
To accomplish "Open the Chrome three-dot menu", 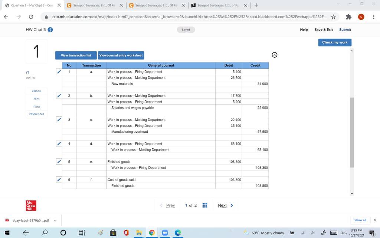I will click(373, 17).
